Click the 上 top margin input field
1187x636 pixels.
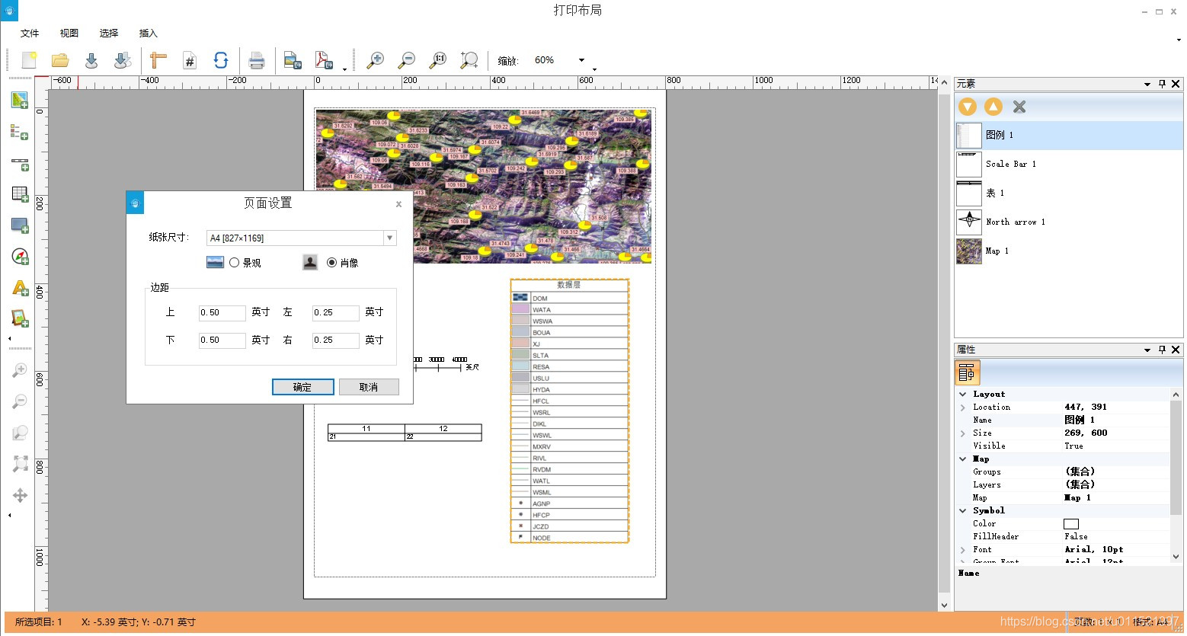point(222,313)
